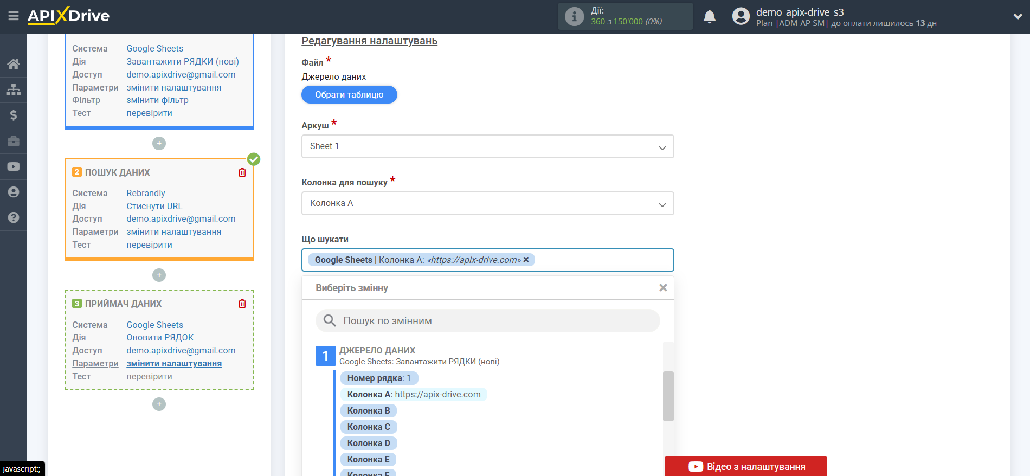Open the Колонка для пошуку dropdown

point(487,203)
